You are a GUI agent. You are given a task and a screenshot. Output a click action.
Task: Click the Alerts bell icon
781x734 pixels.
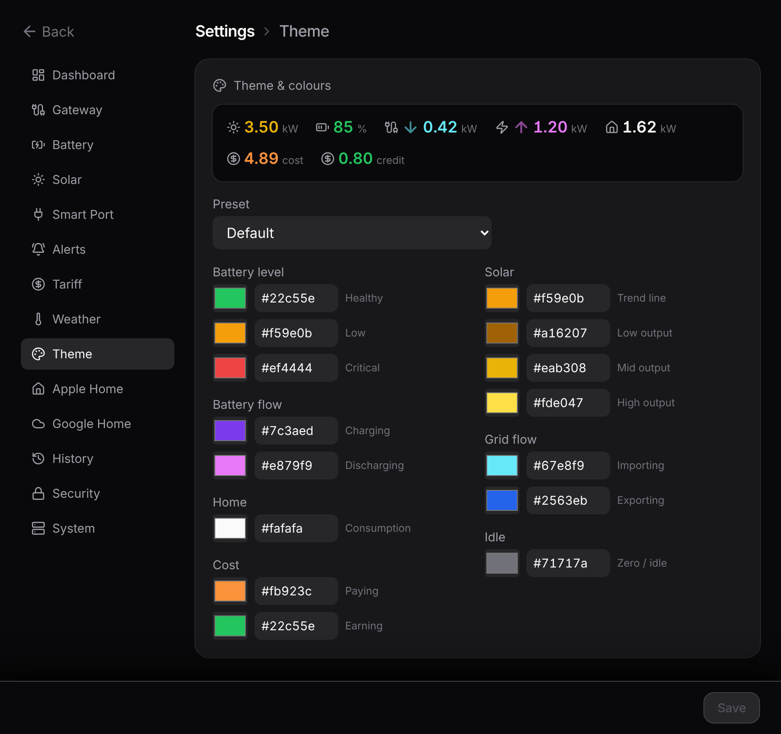coord(38,249)
